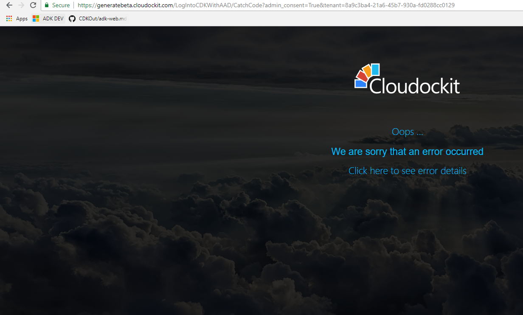Click the Cloudockit logo
523x315 pixels.
tap(407, 79)
